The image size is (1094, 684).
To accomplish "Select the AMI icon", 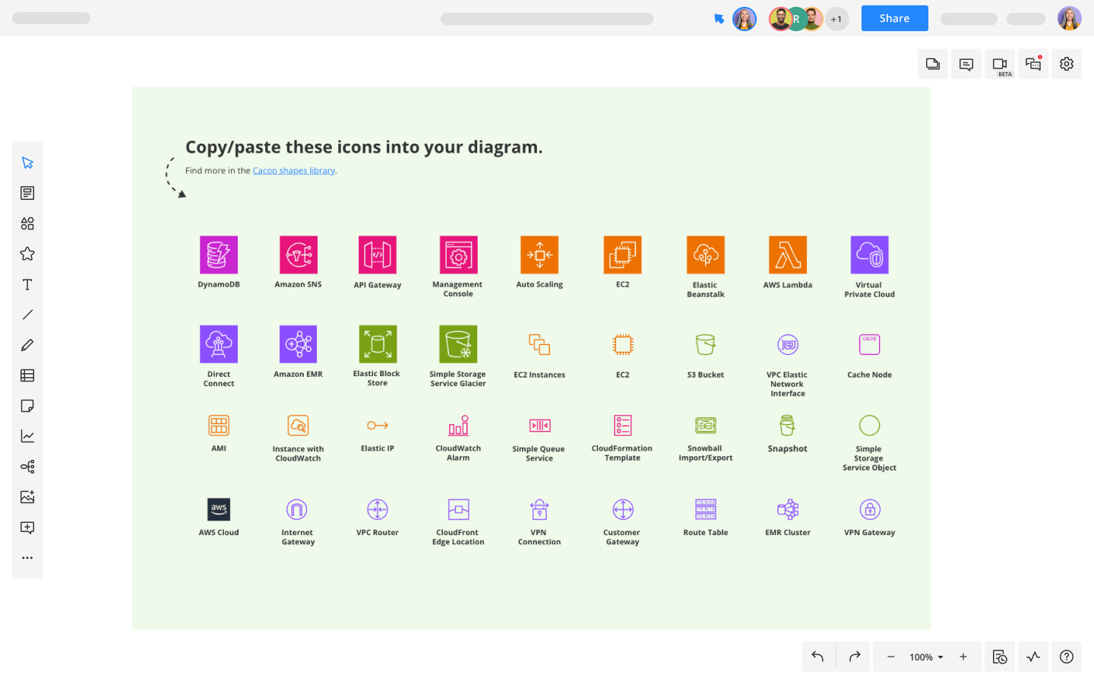I will [x=219, y=426].
